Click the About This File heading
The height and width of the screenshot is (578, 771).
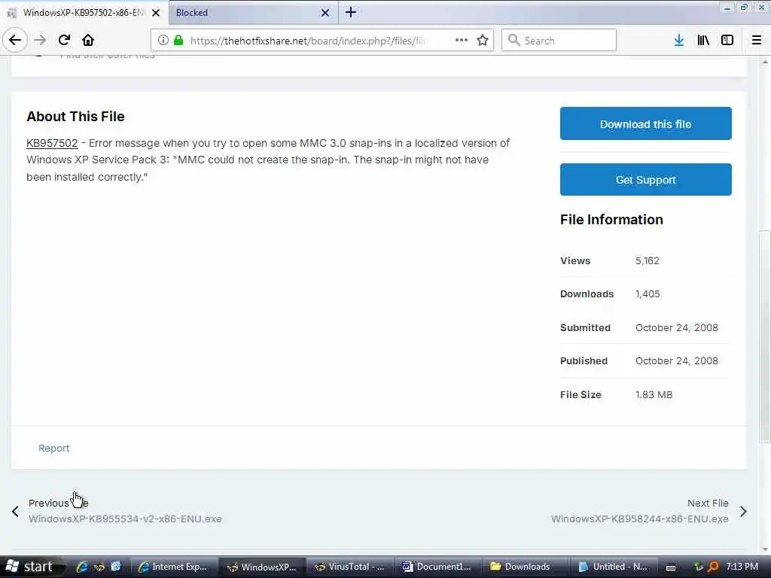tap(76, 117)
